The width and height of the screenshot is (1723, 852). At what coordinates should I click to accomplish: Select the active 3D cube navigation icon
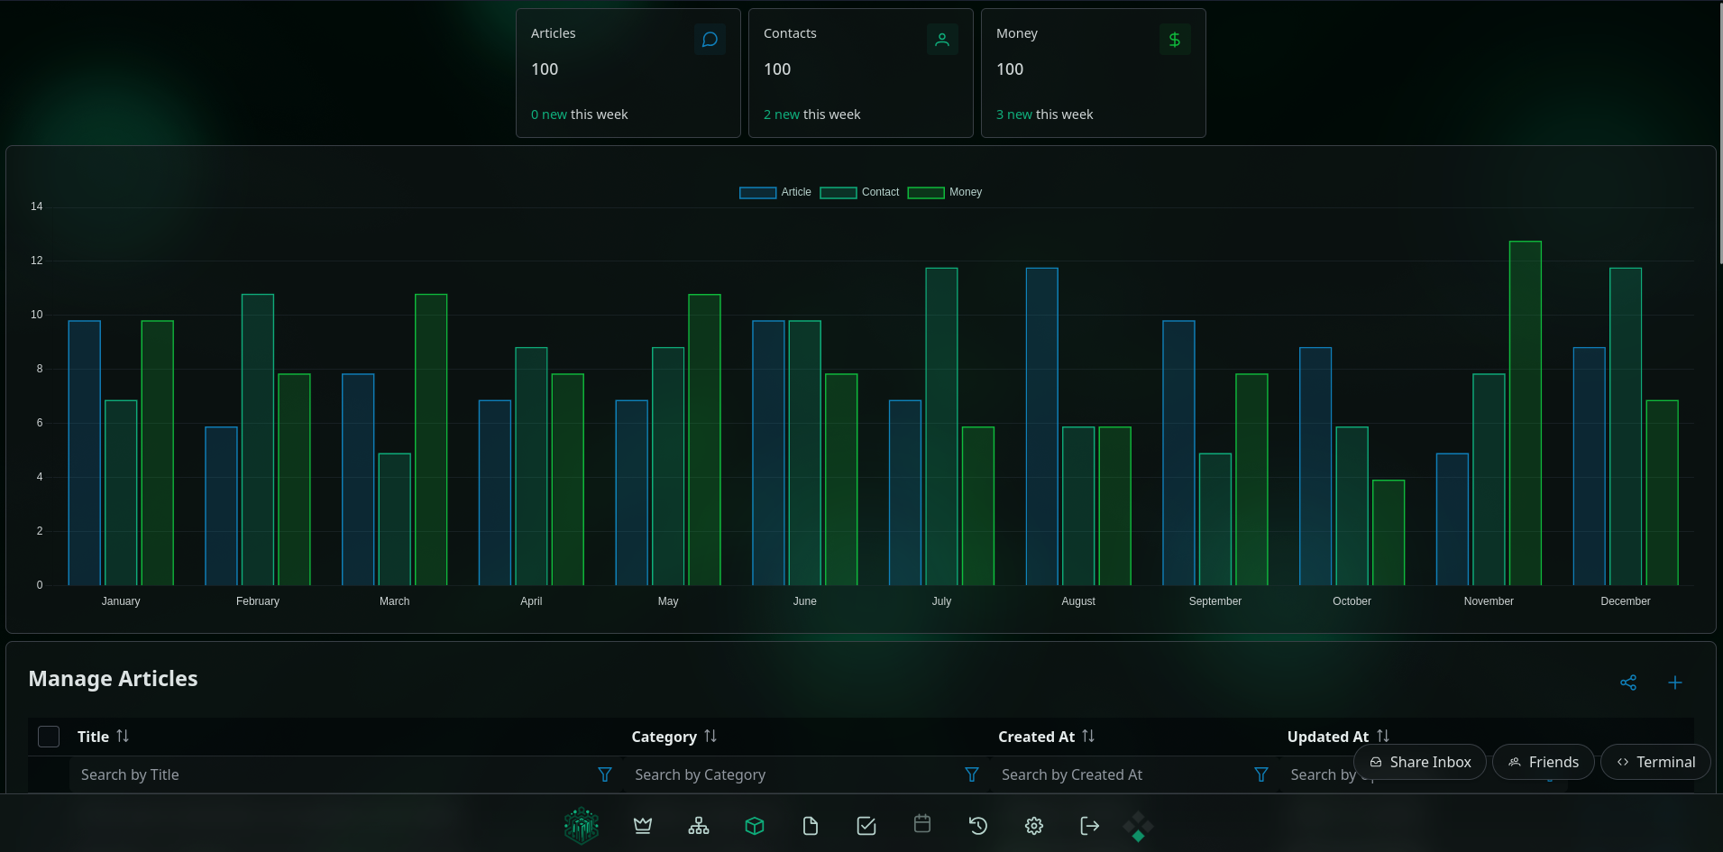click(755, 826)
